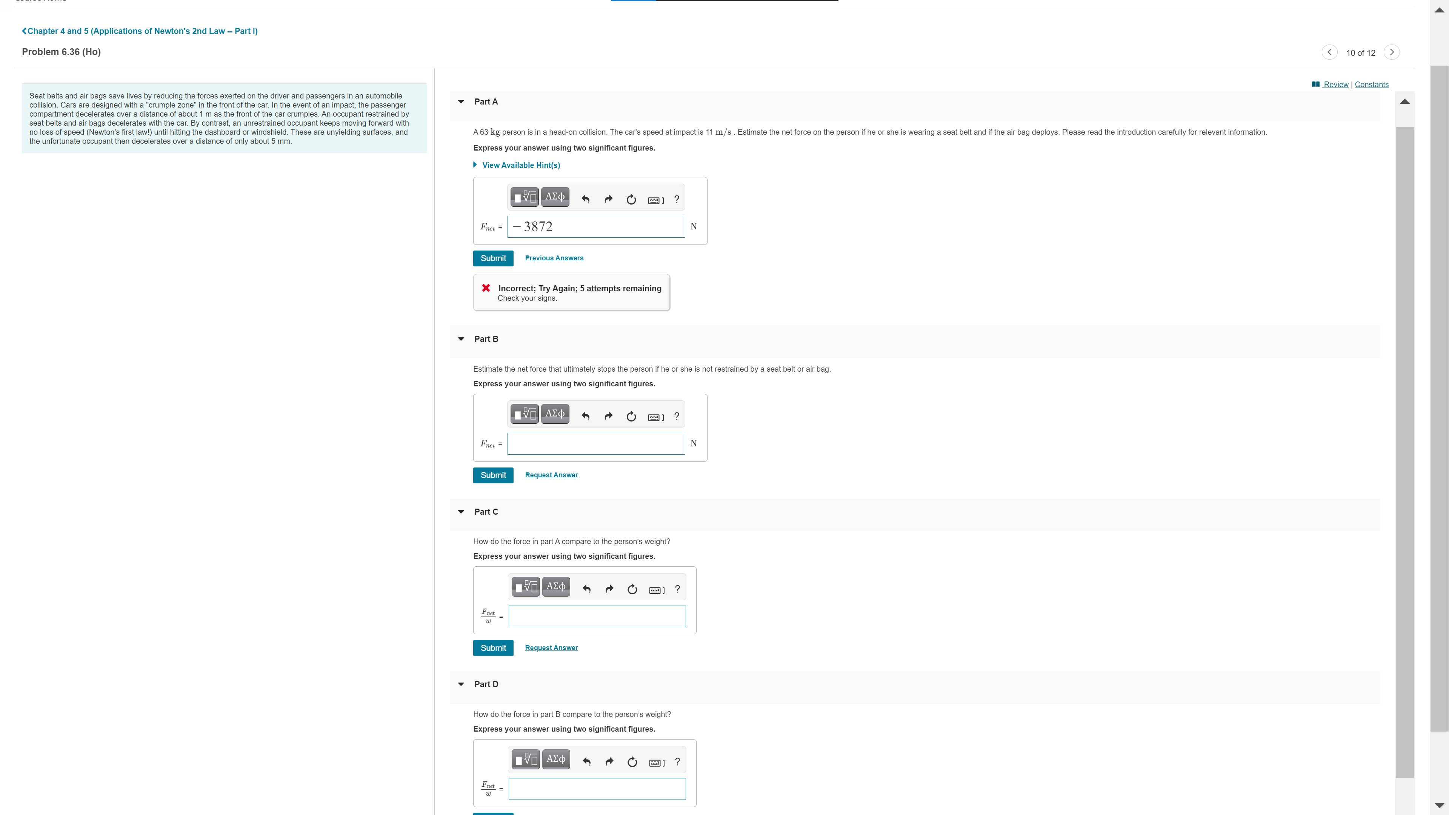Viewport: 1449px width, 815px height.
Task: Collapse the Part A section
Action: click(x=461, y=102)
